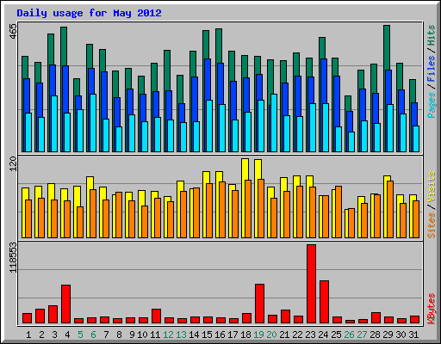The height and width of the screenshot is (344, 441).
Task: Select the day label "4" on the x-axis
Action: point(67,335)
